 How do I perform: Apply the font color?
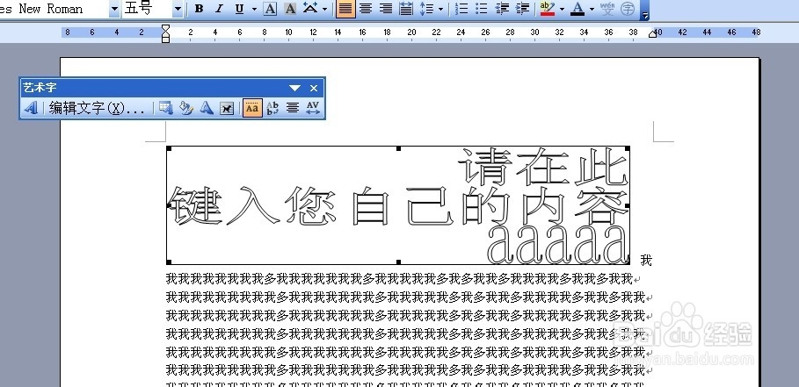577,9
